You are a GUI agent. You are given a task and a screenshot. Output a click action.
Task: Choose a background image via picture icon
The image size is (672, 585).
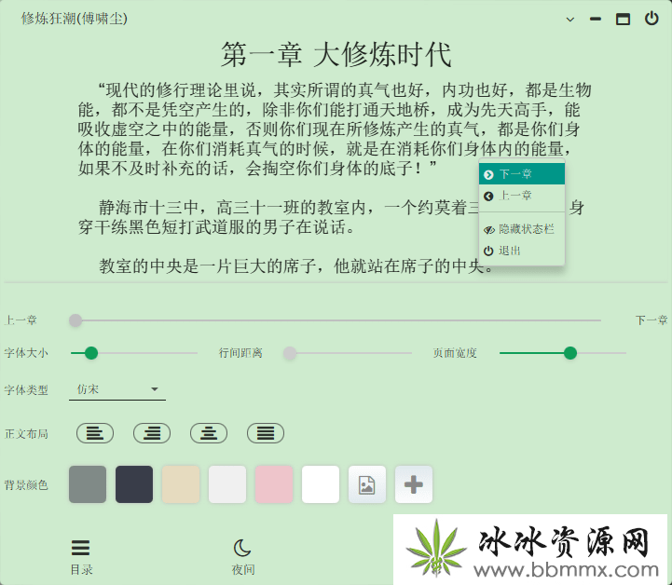pos(367,484)
